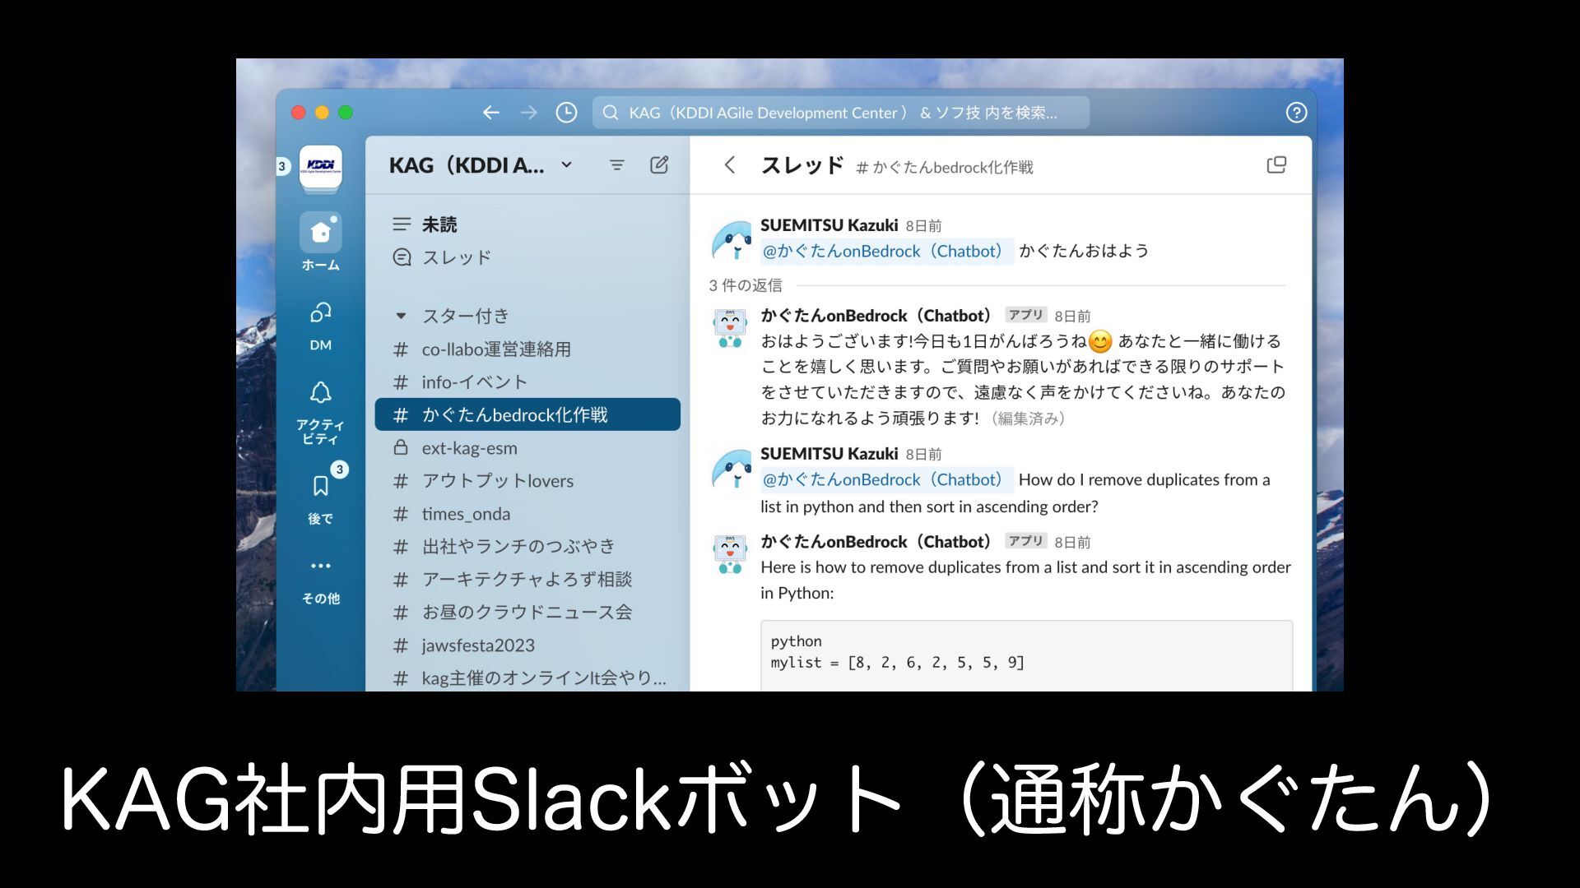Open channel jawsfesta2023
The width and height of the screenshot is (1580, 888).
pos(527,645)
